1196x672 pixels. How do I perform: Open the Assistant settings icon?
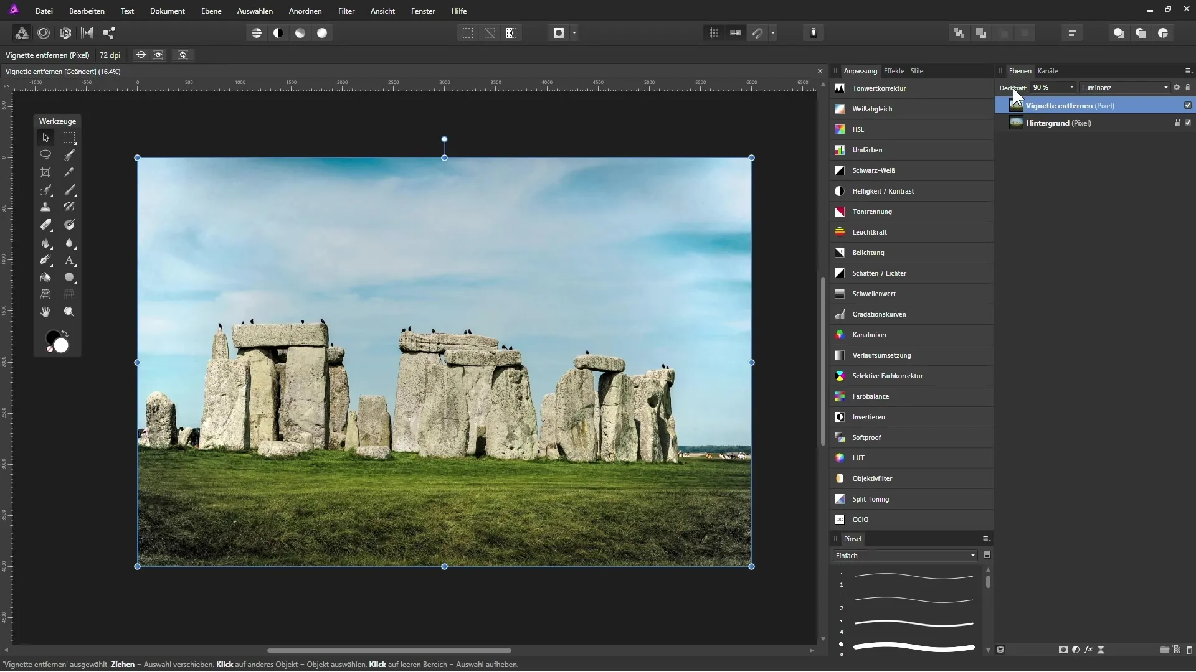pyautogui.click(x=814, y=33)
